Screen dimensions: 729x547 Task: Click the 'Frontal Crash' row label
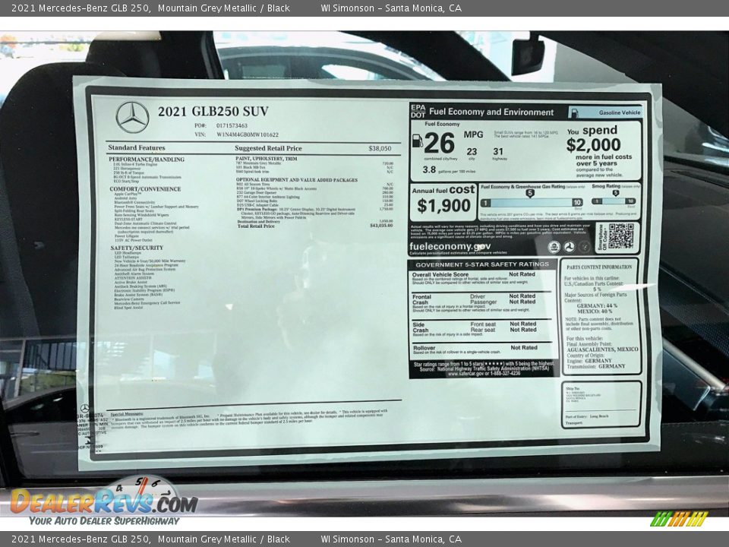click(421, 299)
